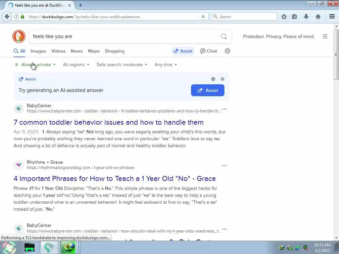Click the Rhythms + Grace site name
Viewport: 339px width, 254px height.
[45, 162]
